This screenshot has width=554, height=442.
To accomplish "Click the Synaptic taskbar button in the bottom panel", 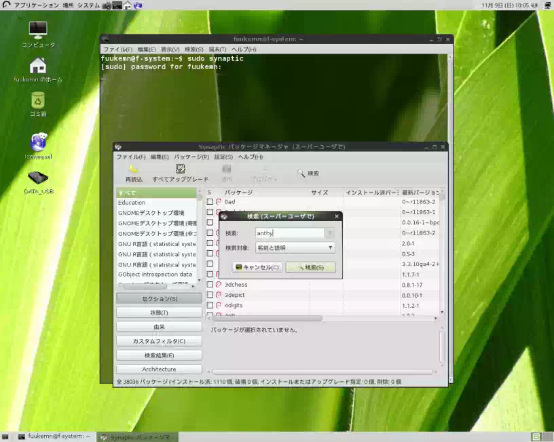I will tap(137, 437).
